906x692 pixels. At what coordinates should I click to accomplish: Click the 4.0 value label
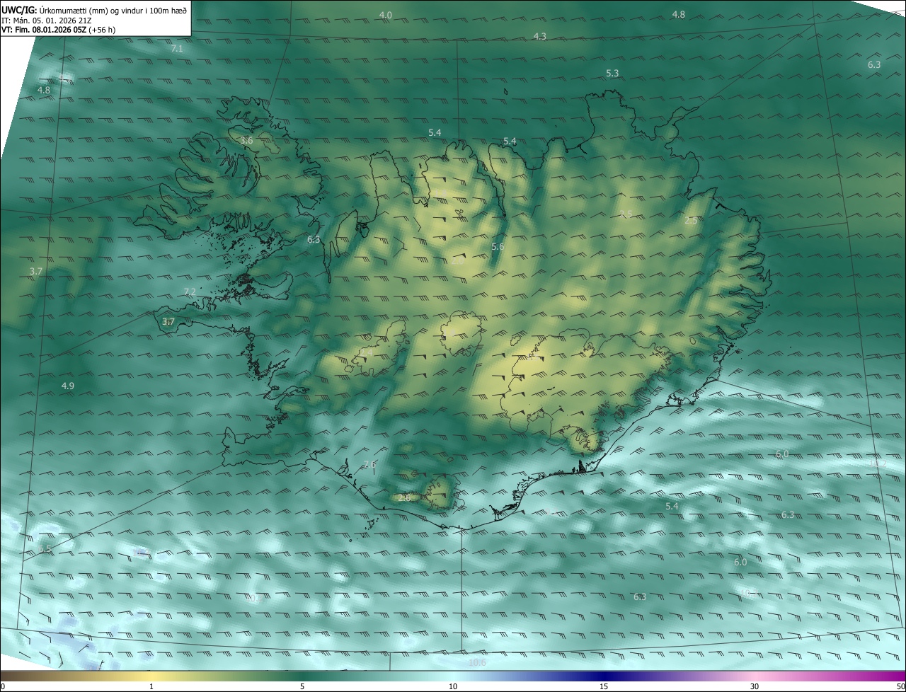[385, 15]
